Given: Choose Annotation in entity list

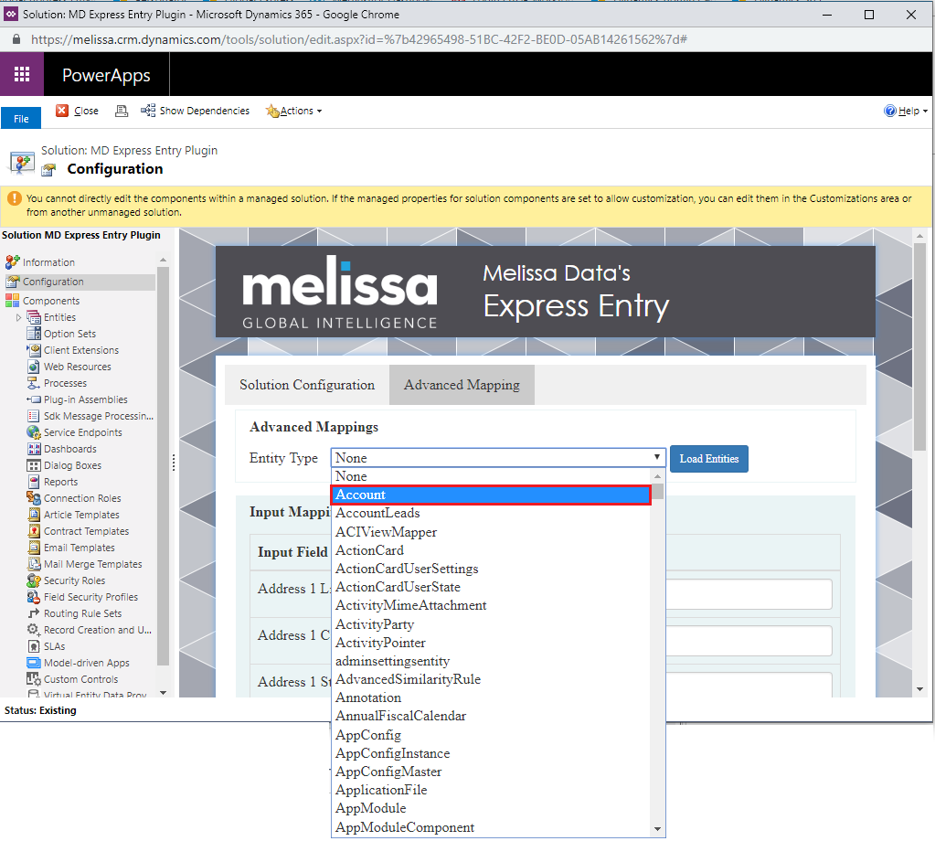Looking at the screenshot, I should click(490, 697).
